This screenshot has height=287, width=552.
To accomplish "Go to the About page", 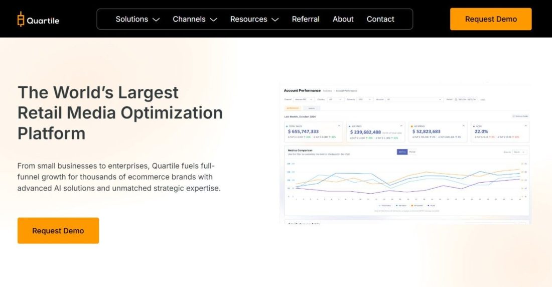I will [343, 19].
